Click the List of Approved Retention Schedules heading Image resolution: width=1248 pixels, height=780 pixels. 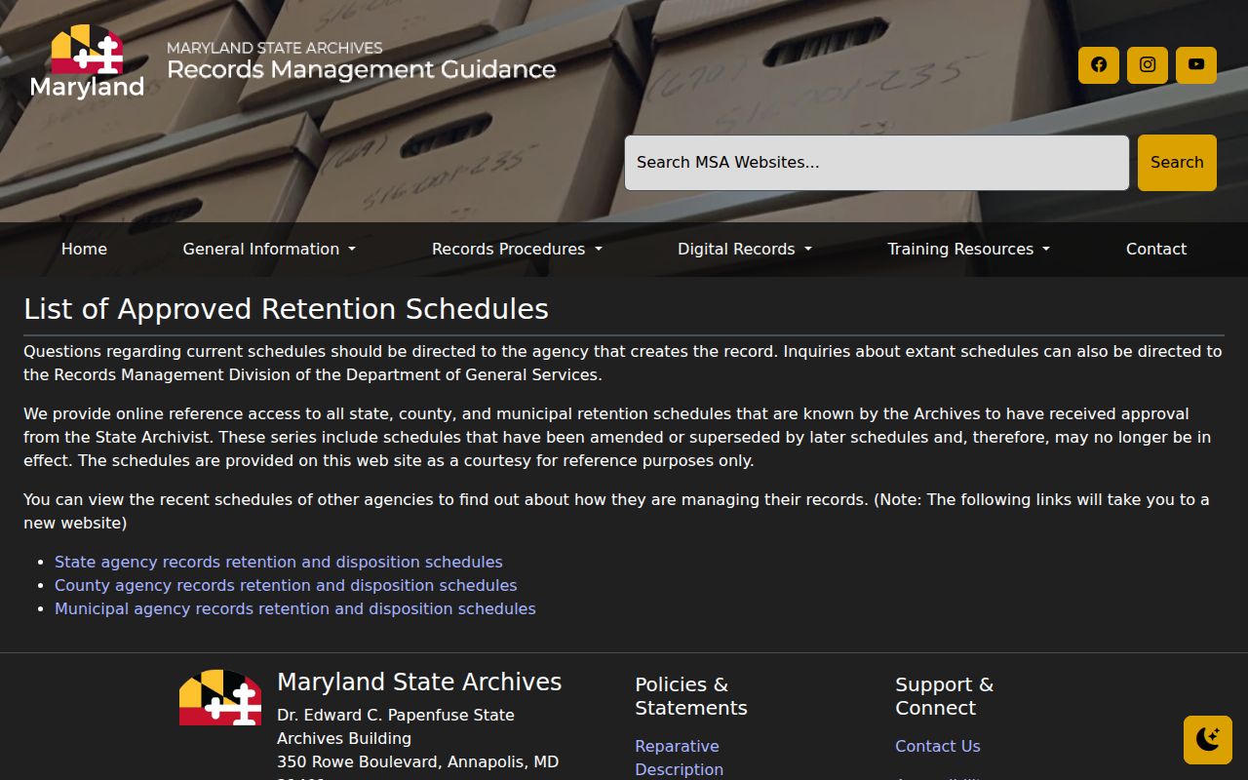(286, 309)
